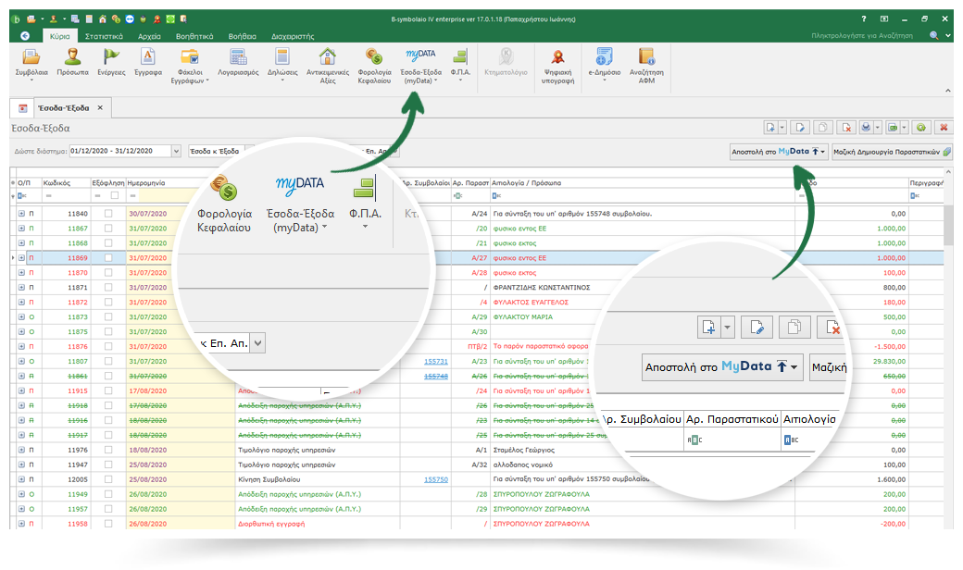Open struck-through contract link 155748
Viewport: 963px width, 570px height.
click(435, 376)
